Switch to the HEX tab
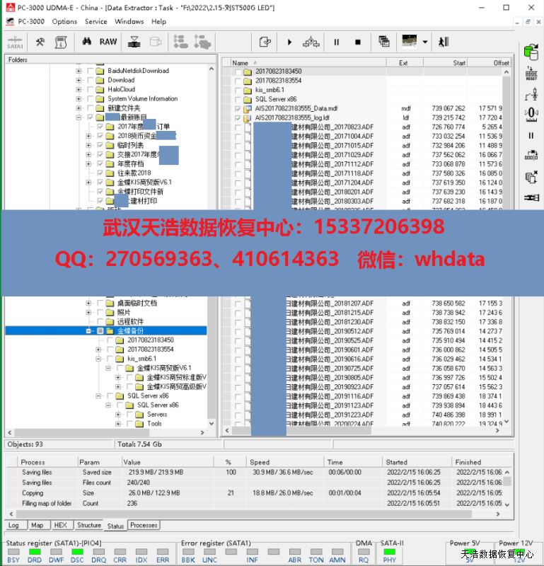The height and width of the screenshot is (566, 544). click(60, 526)
